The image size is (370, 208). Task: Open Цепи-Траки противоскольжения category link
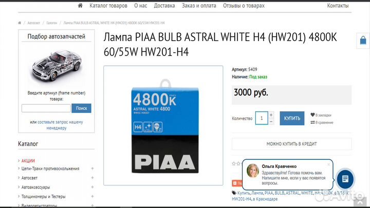[50, 168]
